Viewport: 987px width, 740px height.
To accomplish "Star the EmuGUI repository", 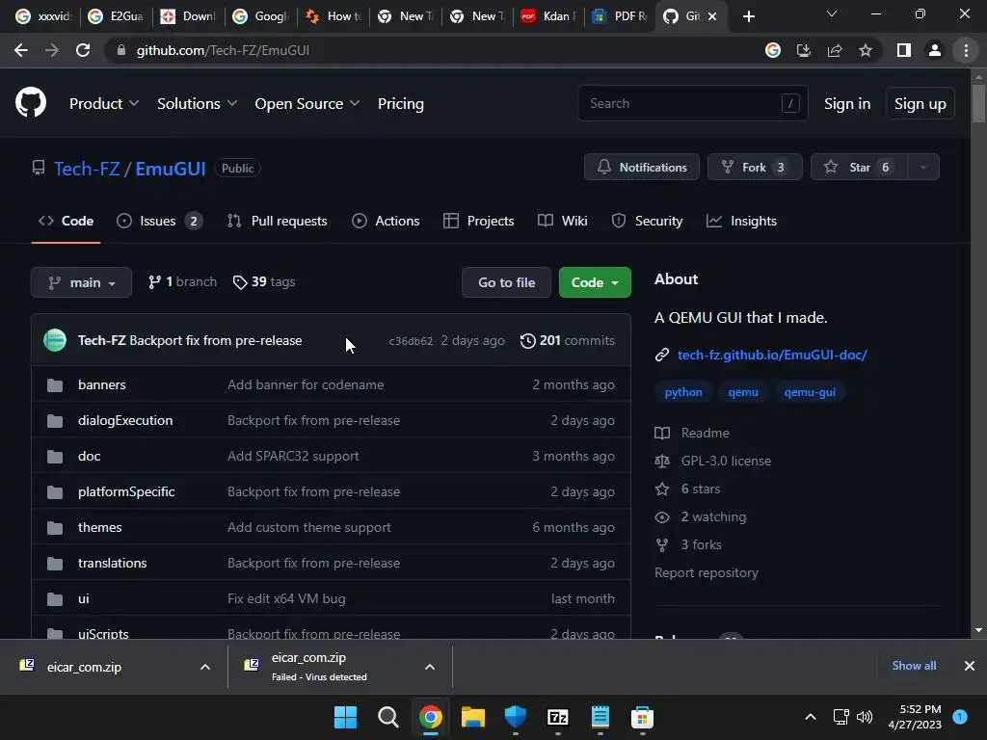I will pos(859,168).
